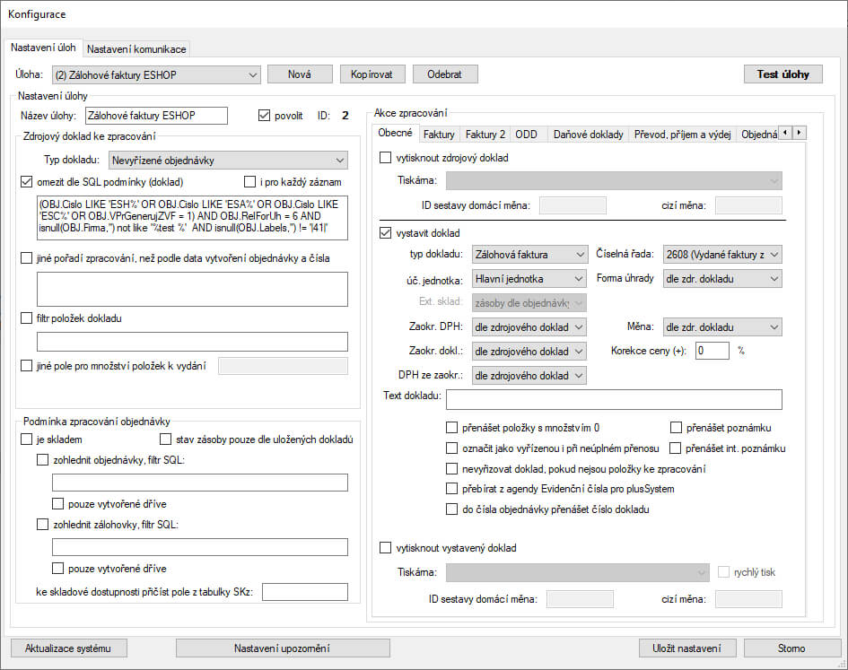Click the Text dokladu input field

click(614, 399)
